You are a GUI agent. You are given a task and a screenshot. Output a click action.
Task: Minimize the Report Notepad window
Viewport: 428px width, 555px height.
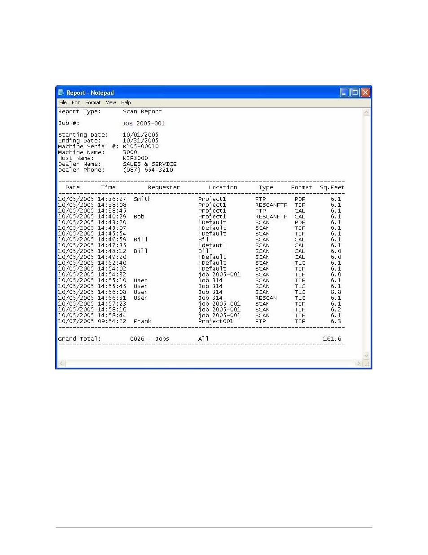[x=345, y=93]
